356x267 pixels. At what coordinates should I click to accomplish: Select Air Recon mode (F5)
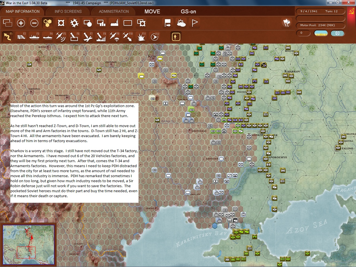61,36
